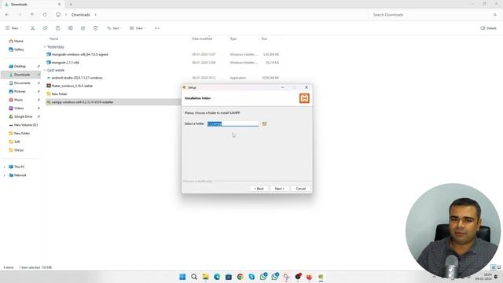Viewport: 503px width, 283px height.
Task: Click Downloads in the address bar breadcrumb
Action: pyautogui.click(x=80, y=15)
